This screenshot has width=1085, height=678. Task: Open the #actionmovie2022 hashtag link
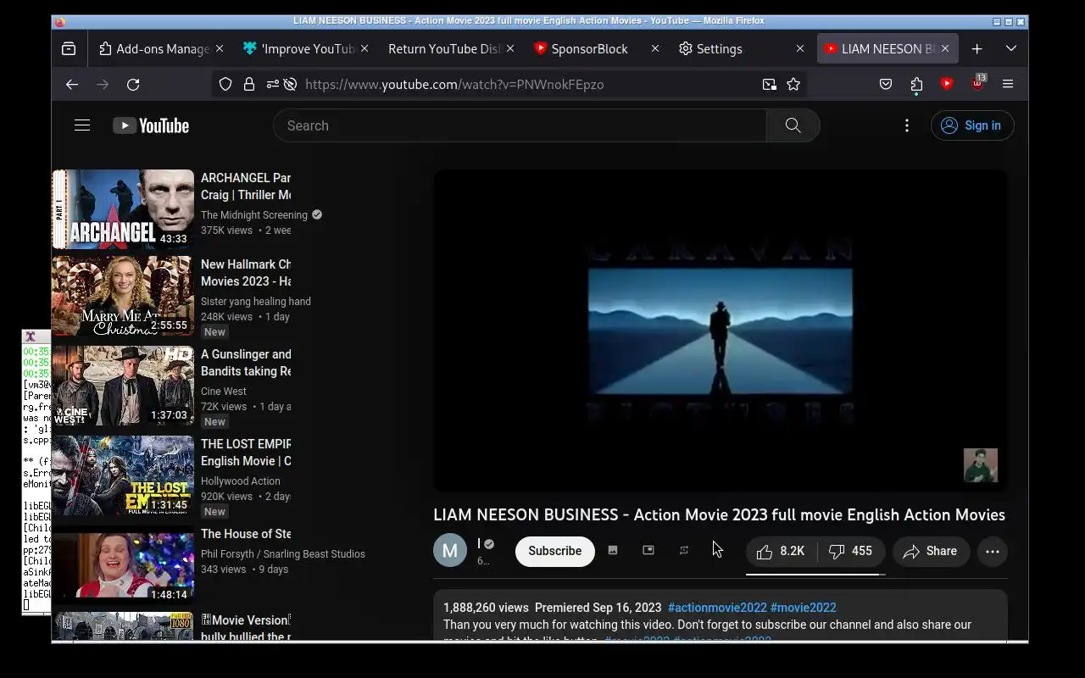[x=717, y=608]
